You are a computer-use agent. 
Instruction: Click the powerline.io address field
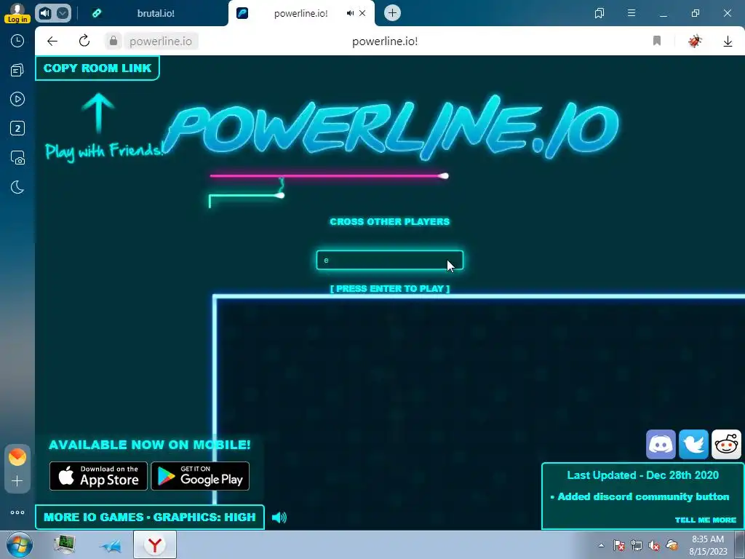tap(161, 41)
